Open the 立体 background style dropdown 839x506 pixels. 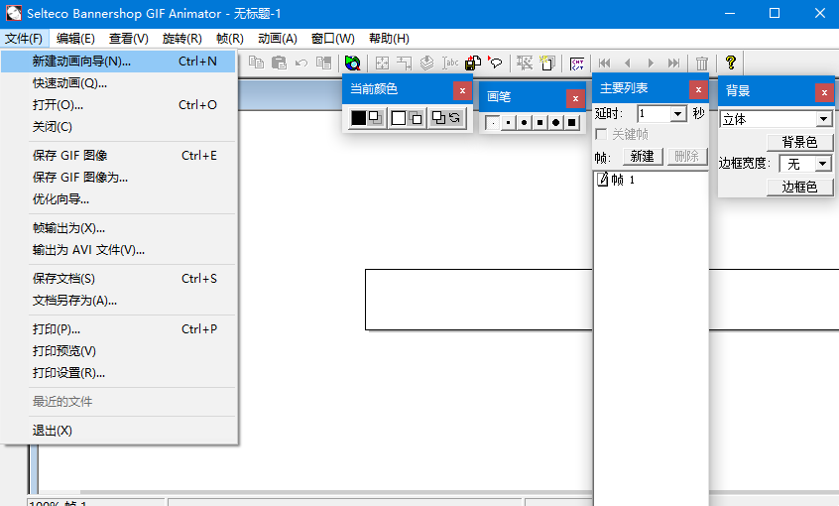(x=823, y=119)
